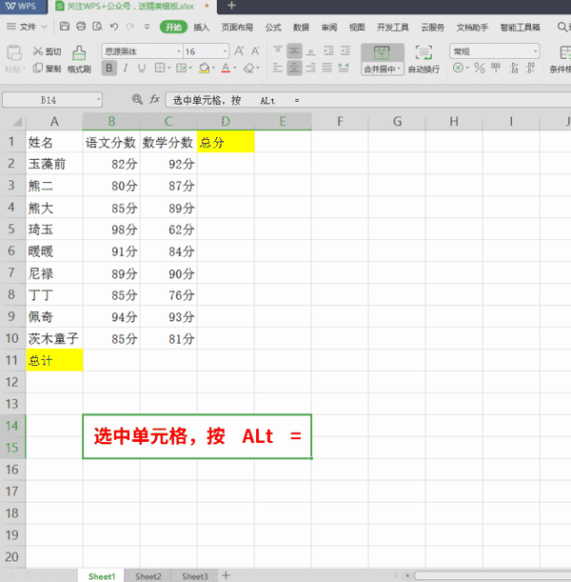
Task: Click the WPS home button
Action: pyautogui.click(x=22, y=6)
